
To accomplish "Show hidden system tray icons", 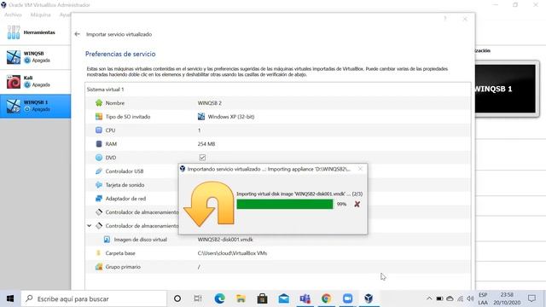I will (x=429, y=298).
